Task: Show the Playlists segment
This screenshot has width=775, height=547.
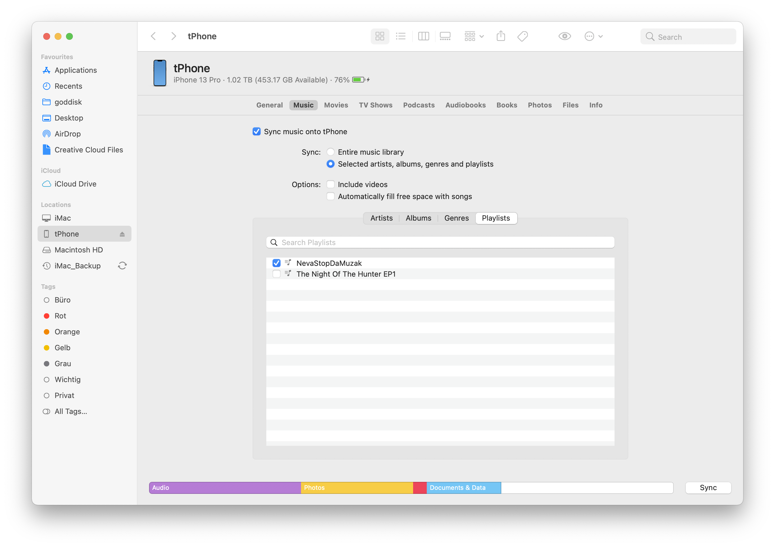Action: pyautogui.click(x=496, y=218)
